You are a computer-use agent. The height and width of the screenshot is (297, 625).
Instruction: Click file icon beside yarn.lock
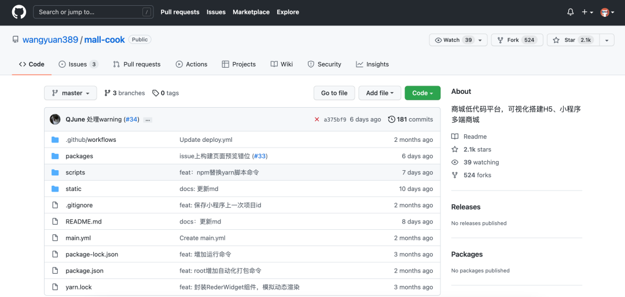tap(55, 287)
